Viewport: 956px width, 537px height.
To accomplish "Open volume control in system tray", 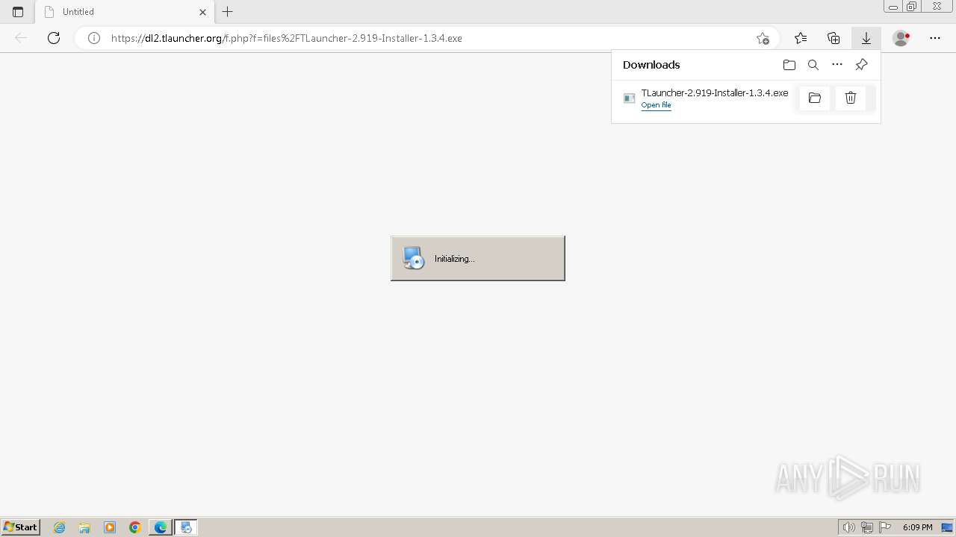I will coord(848,527).
